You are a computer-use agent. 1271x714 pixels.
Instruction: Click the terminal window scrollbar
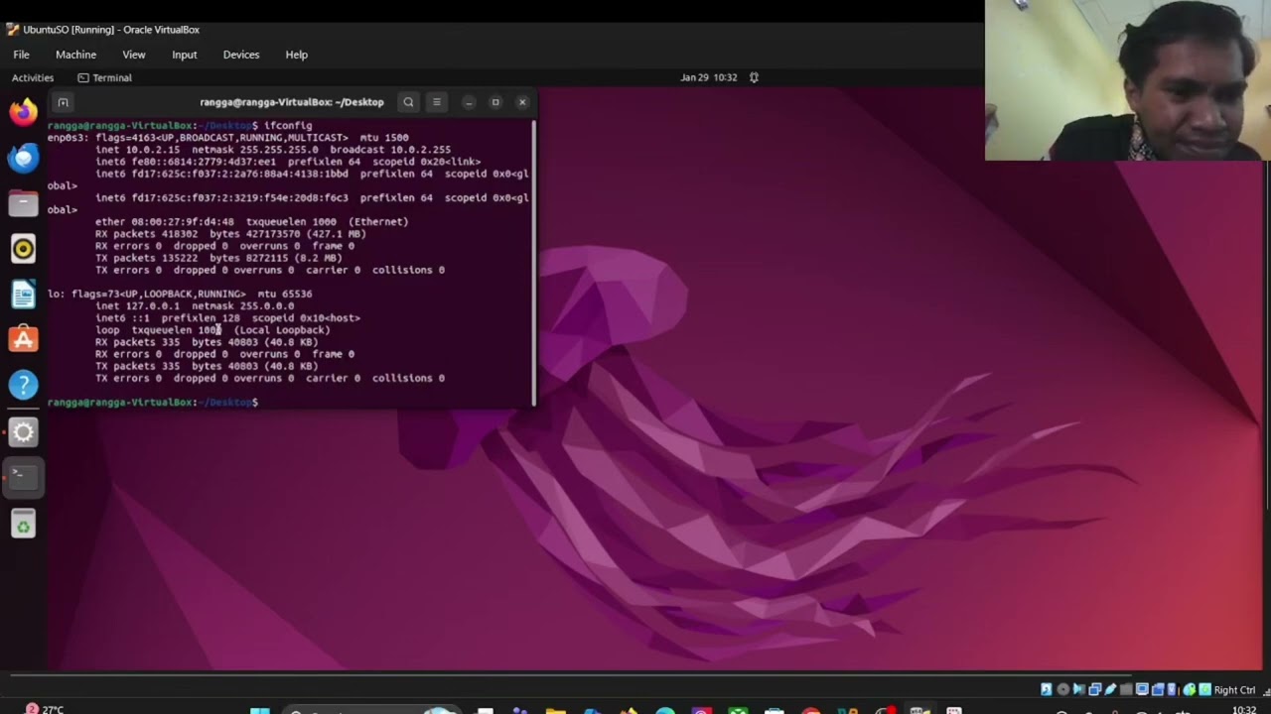[533, 263]
